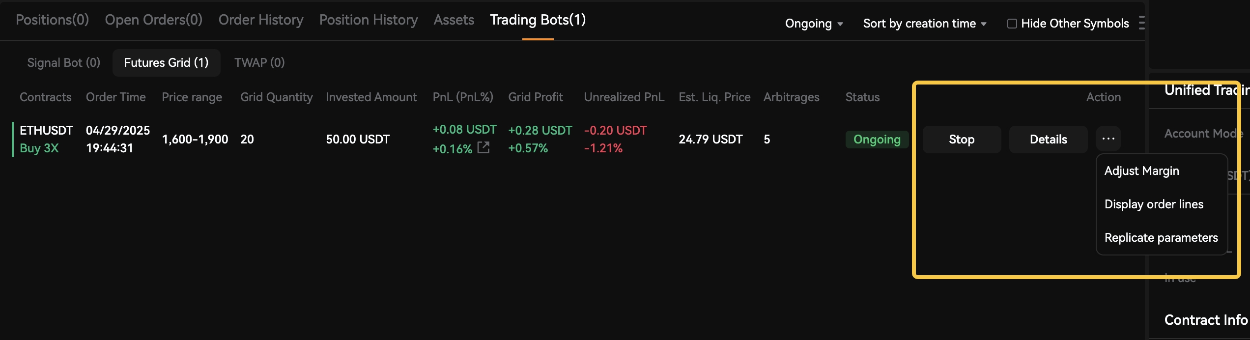The width and height of the screenshot is (1250, 340).
Task: Open the Sort by creation time dropdown
Action: pyautogui.click(x=925, y=24)
